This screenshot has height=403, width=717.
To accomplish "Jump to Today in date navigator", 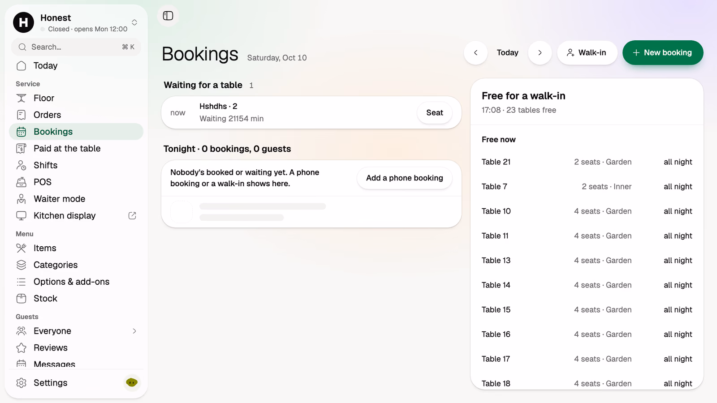I will (x=508, y=53).
